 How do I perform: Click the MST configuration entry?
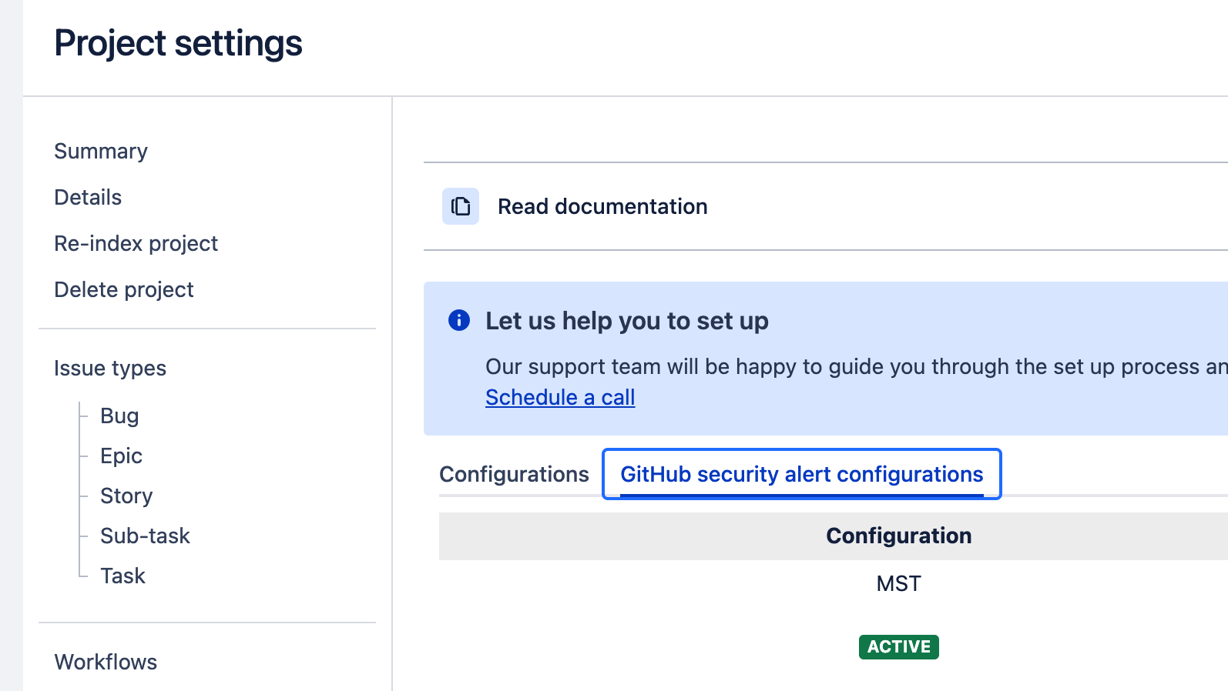(898, 583)
